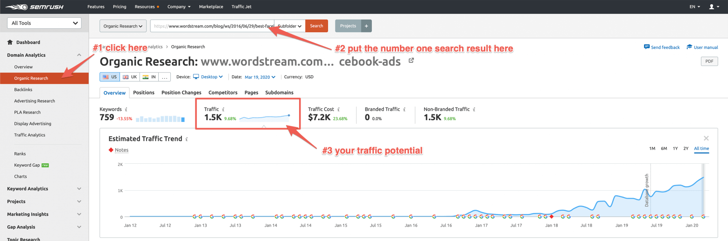
Task: Click the Projects button
Action: coord(348,26)
